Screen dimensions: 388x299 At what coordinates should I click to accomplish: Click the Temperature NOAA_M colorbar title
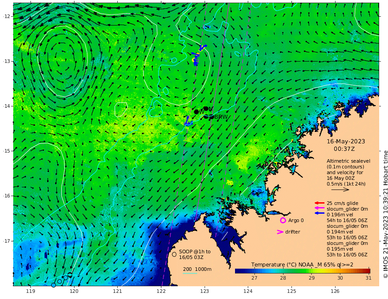click(302, 265)
